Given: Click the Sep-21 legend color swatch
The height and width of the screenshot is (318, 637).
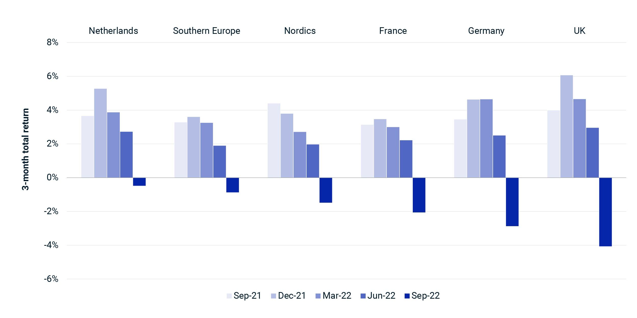Looking at the screenshot, I should pos(229,296).
